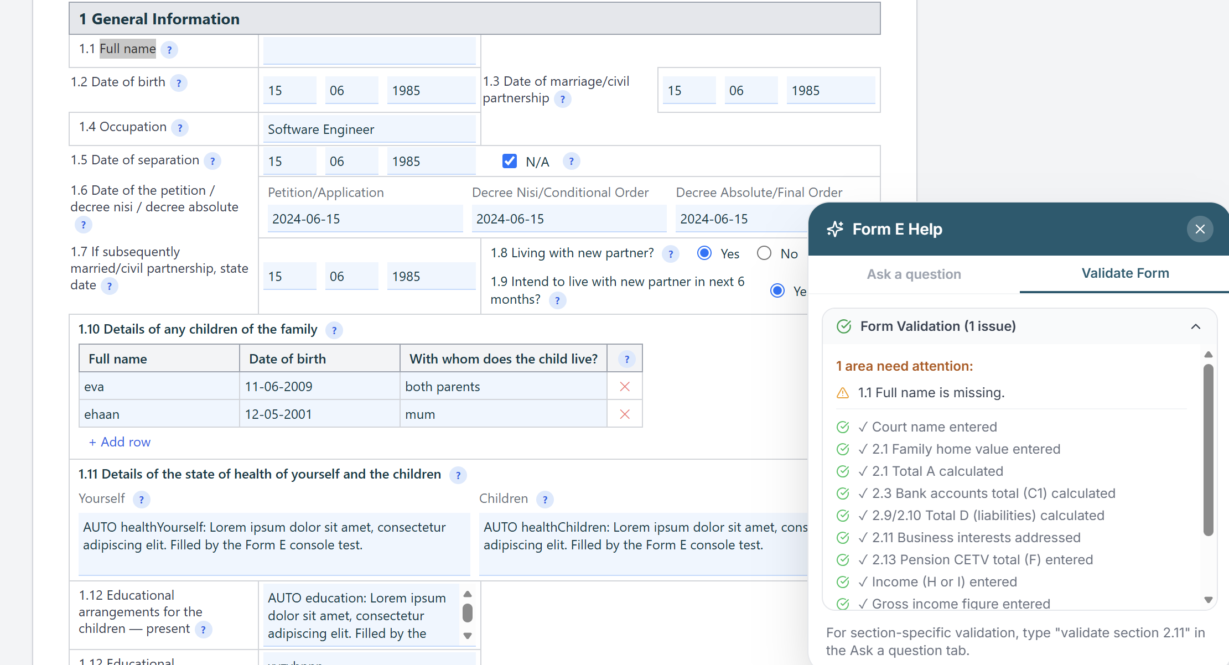The image size is (1229, 665).
Task: Delete the ehaan row in children table
Action: click(x=625, y=414)
